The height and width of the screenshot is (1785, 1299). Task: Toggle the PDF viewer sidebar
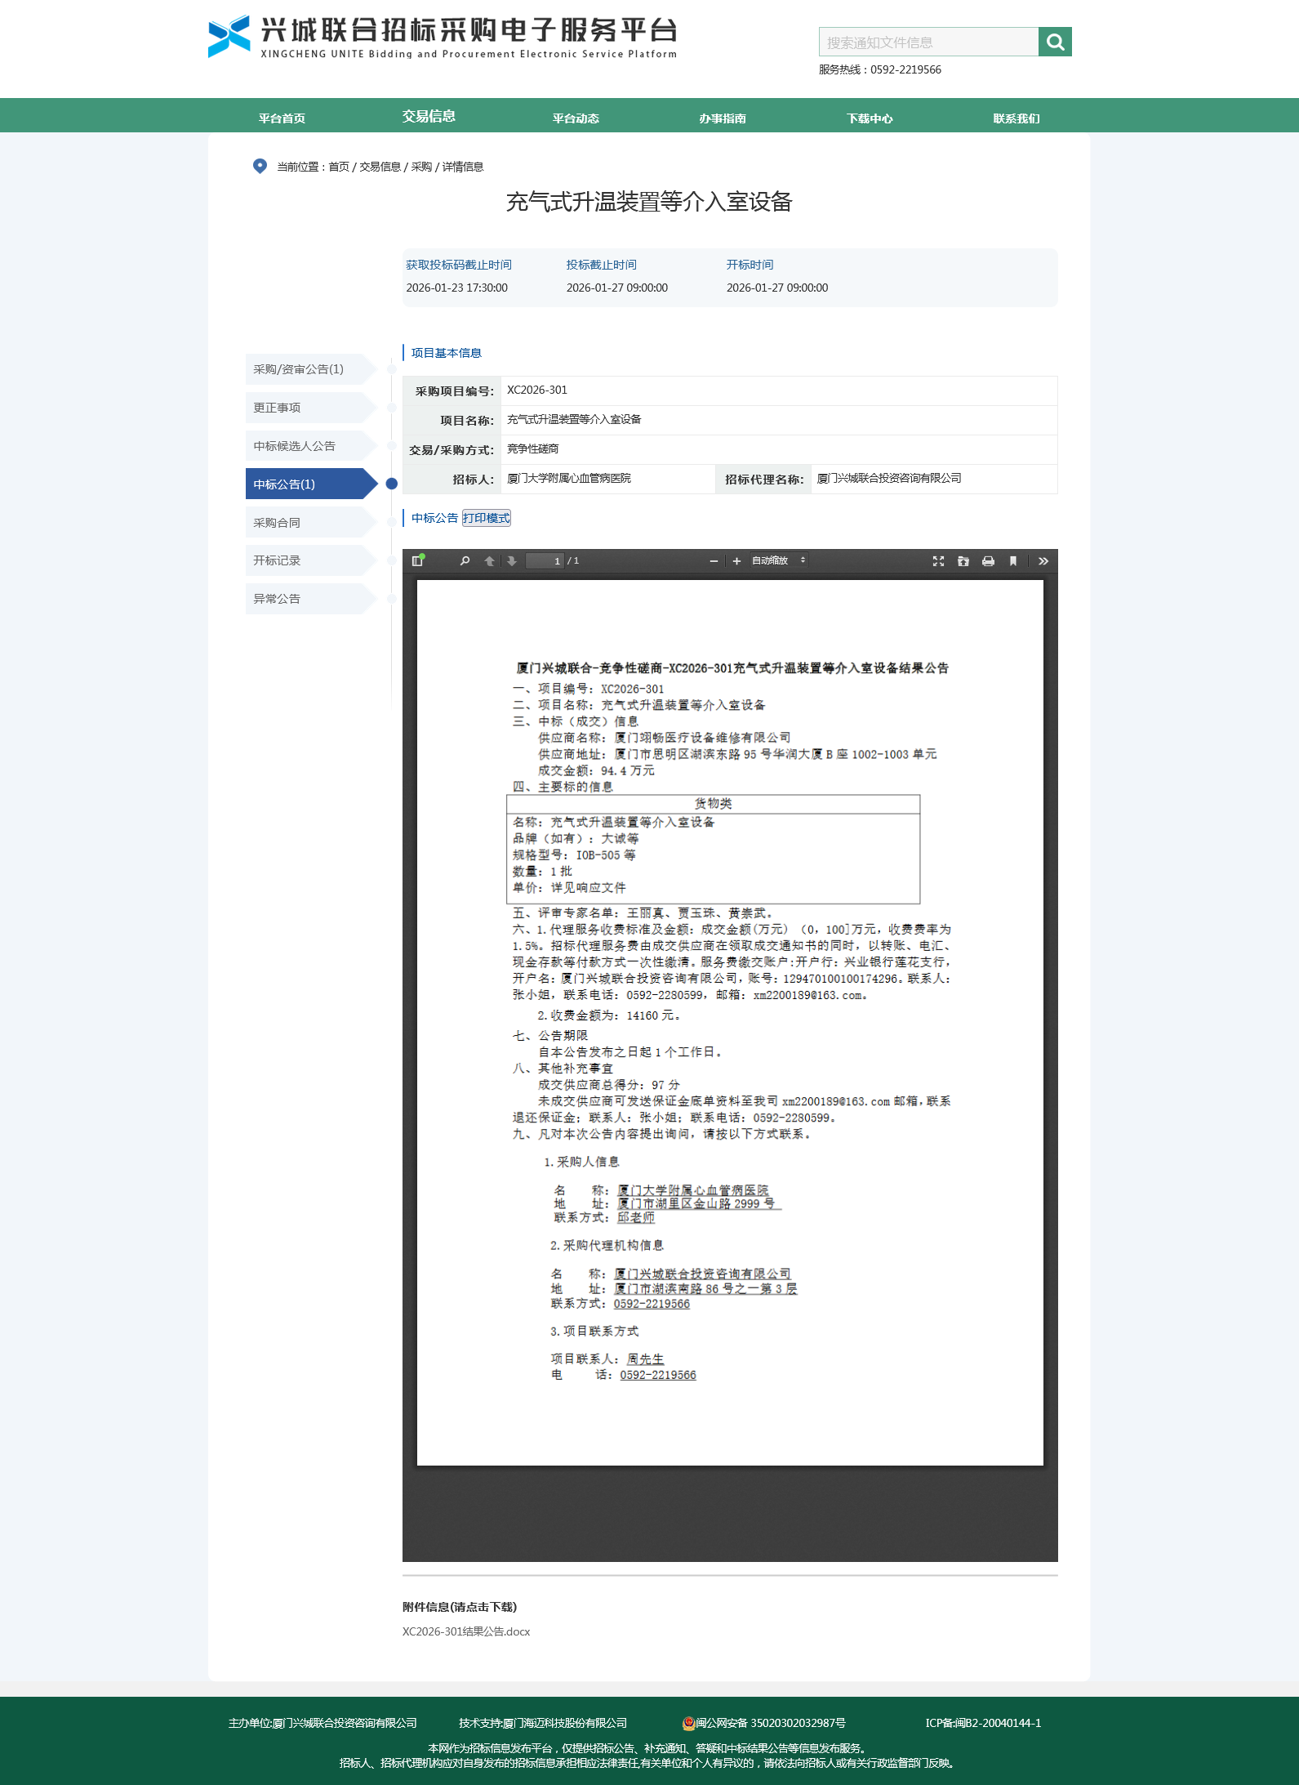pos(418,560)
